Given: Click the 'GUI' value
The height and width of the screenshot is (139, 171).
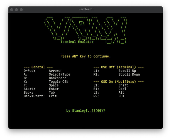Looking at the screenshot, I should [121, 96].
